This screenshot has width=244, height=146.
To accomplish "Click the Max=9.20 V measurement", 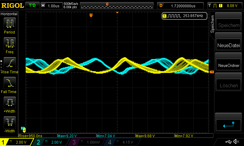I will (77, 136).
